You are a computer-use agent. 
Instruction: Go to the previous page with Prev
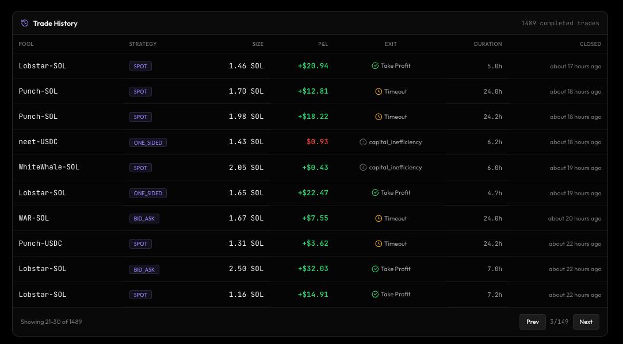click(533, 322)
